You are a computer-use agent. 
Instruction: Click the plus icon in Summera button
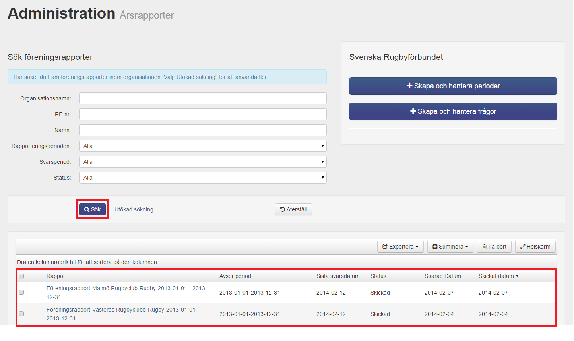tap(435, 247)
